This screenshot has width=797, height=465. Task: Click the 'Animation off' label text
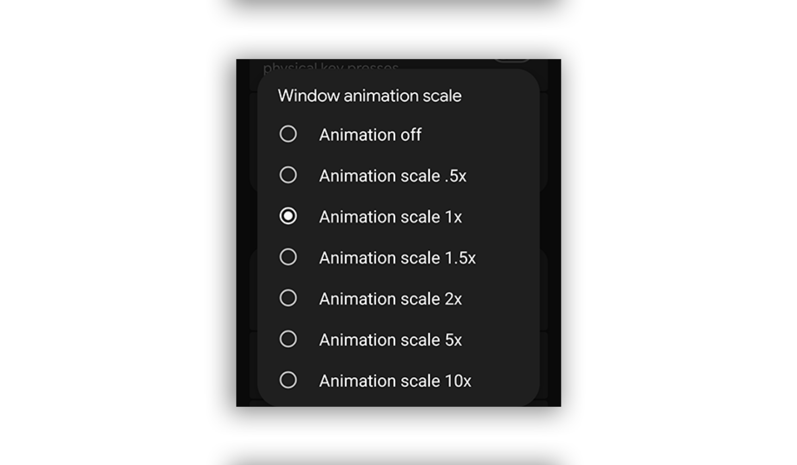point(370,135)
